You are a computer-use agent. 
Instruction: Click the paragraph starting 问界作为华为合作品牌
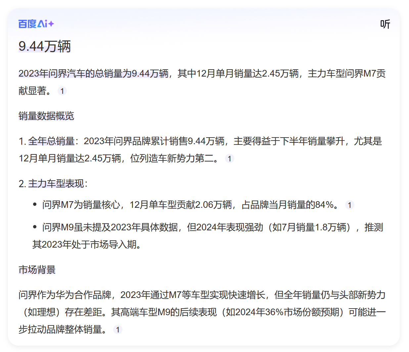(202, 312)
